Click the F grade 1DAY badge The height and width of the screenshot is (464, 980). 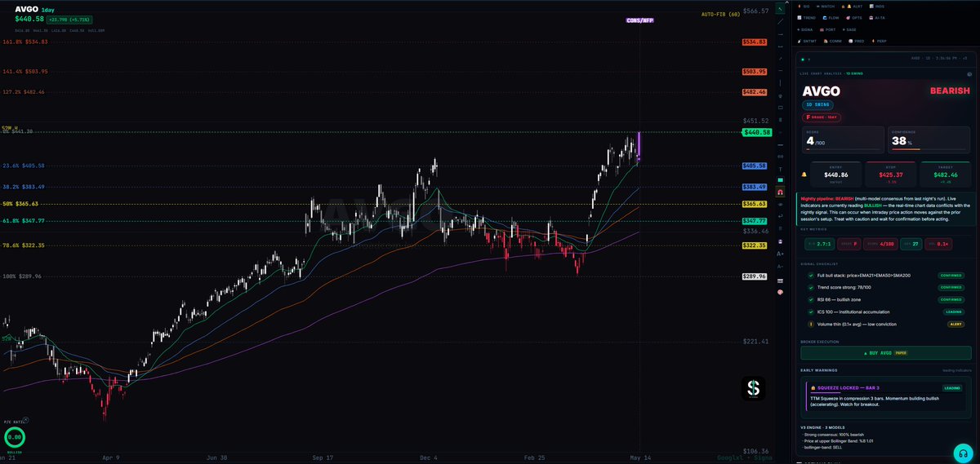coord(822,117)
